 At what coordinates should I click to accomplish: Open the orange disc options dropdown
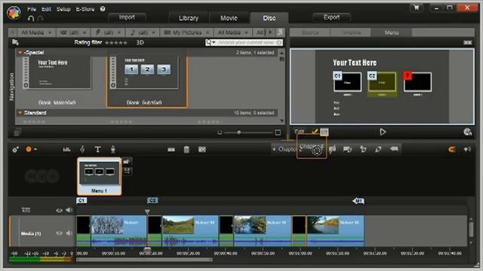pyautogui.click(x=31, y=149)
